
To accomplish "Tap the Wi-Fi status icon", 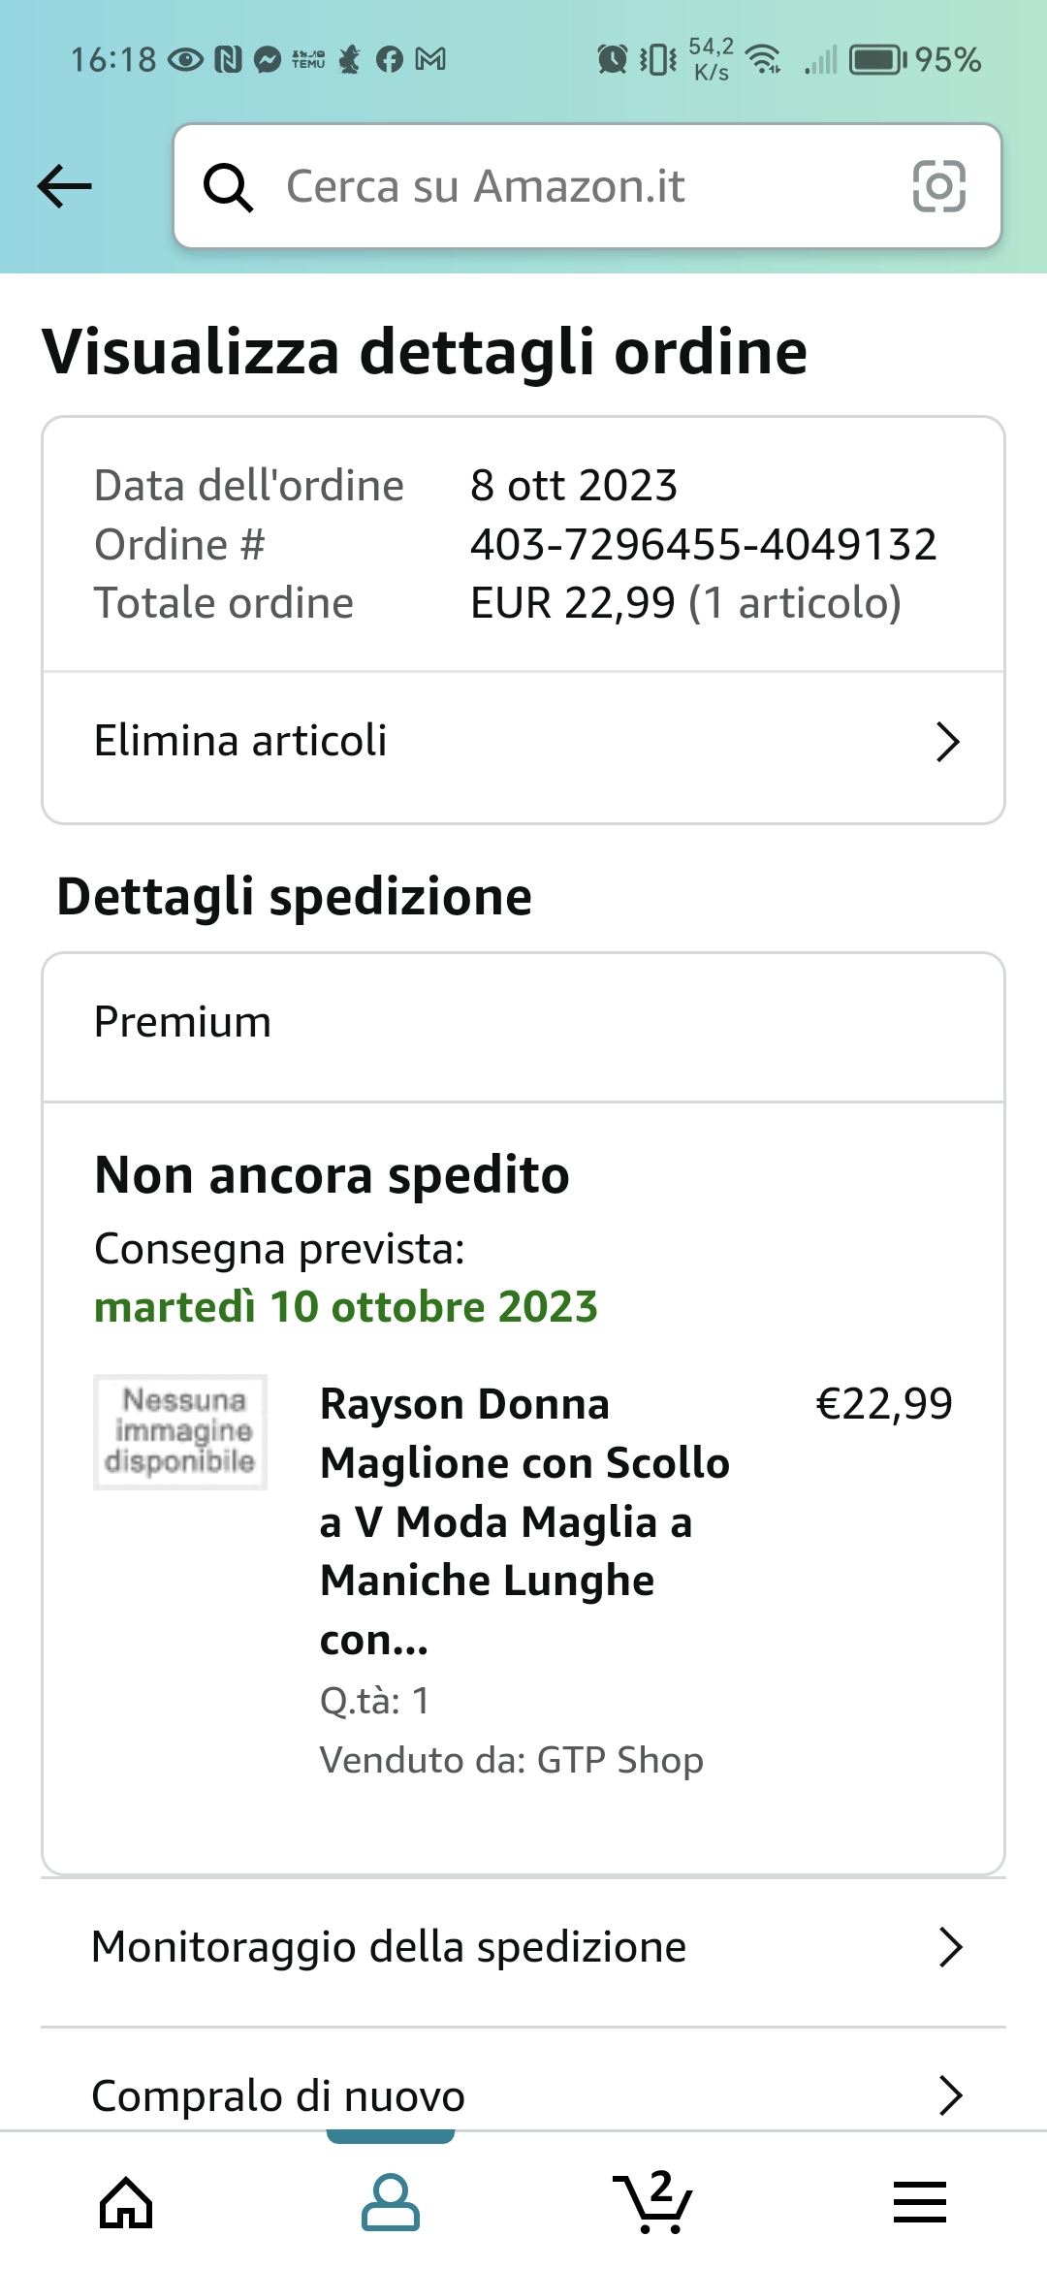I will click(x=766, y=60).
